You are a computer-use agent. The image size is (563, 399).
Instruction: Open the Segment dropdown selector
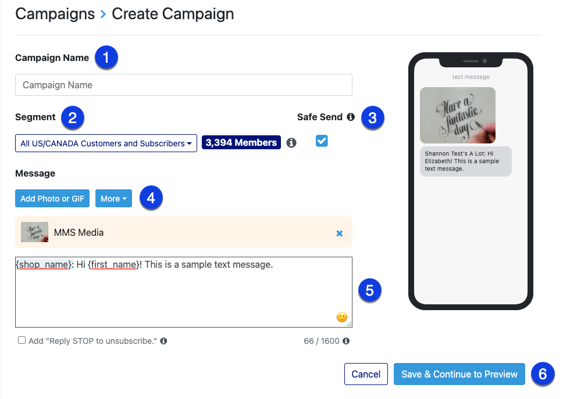tap(106, 143)
